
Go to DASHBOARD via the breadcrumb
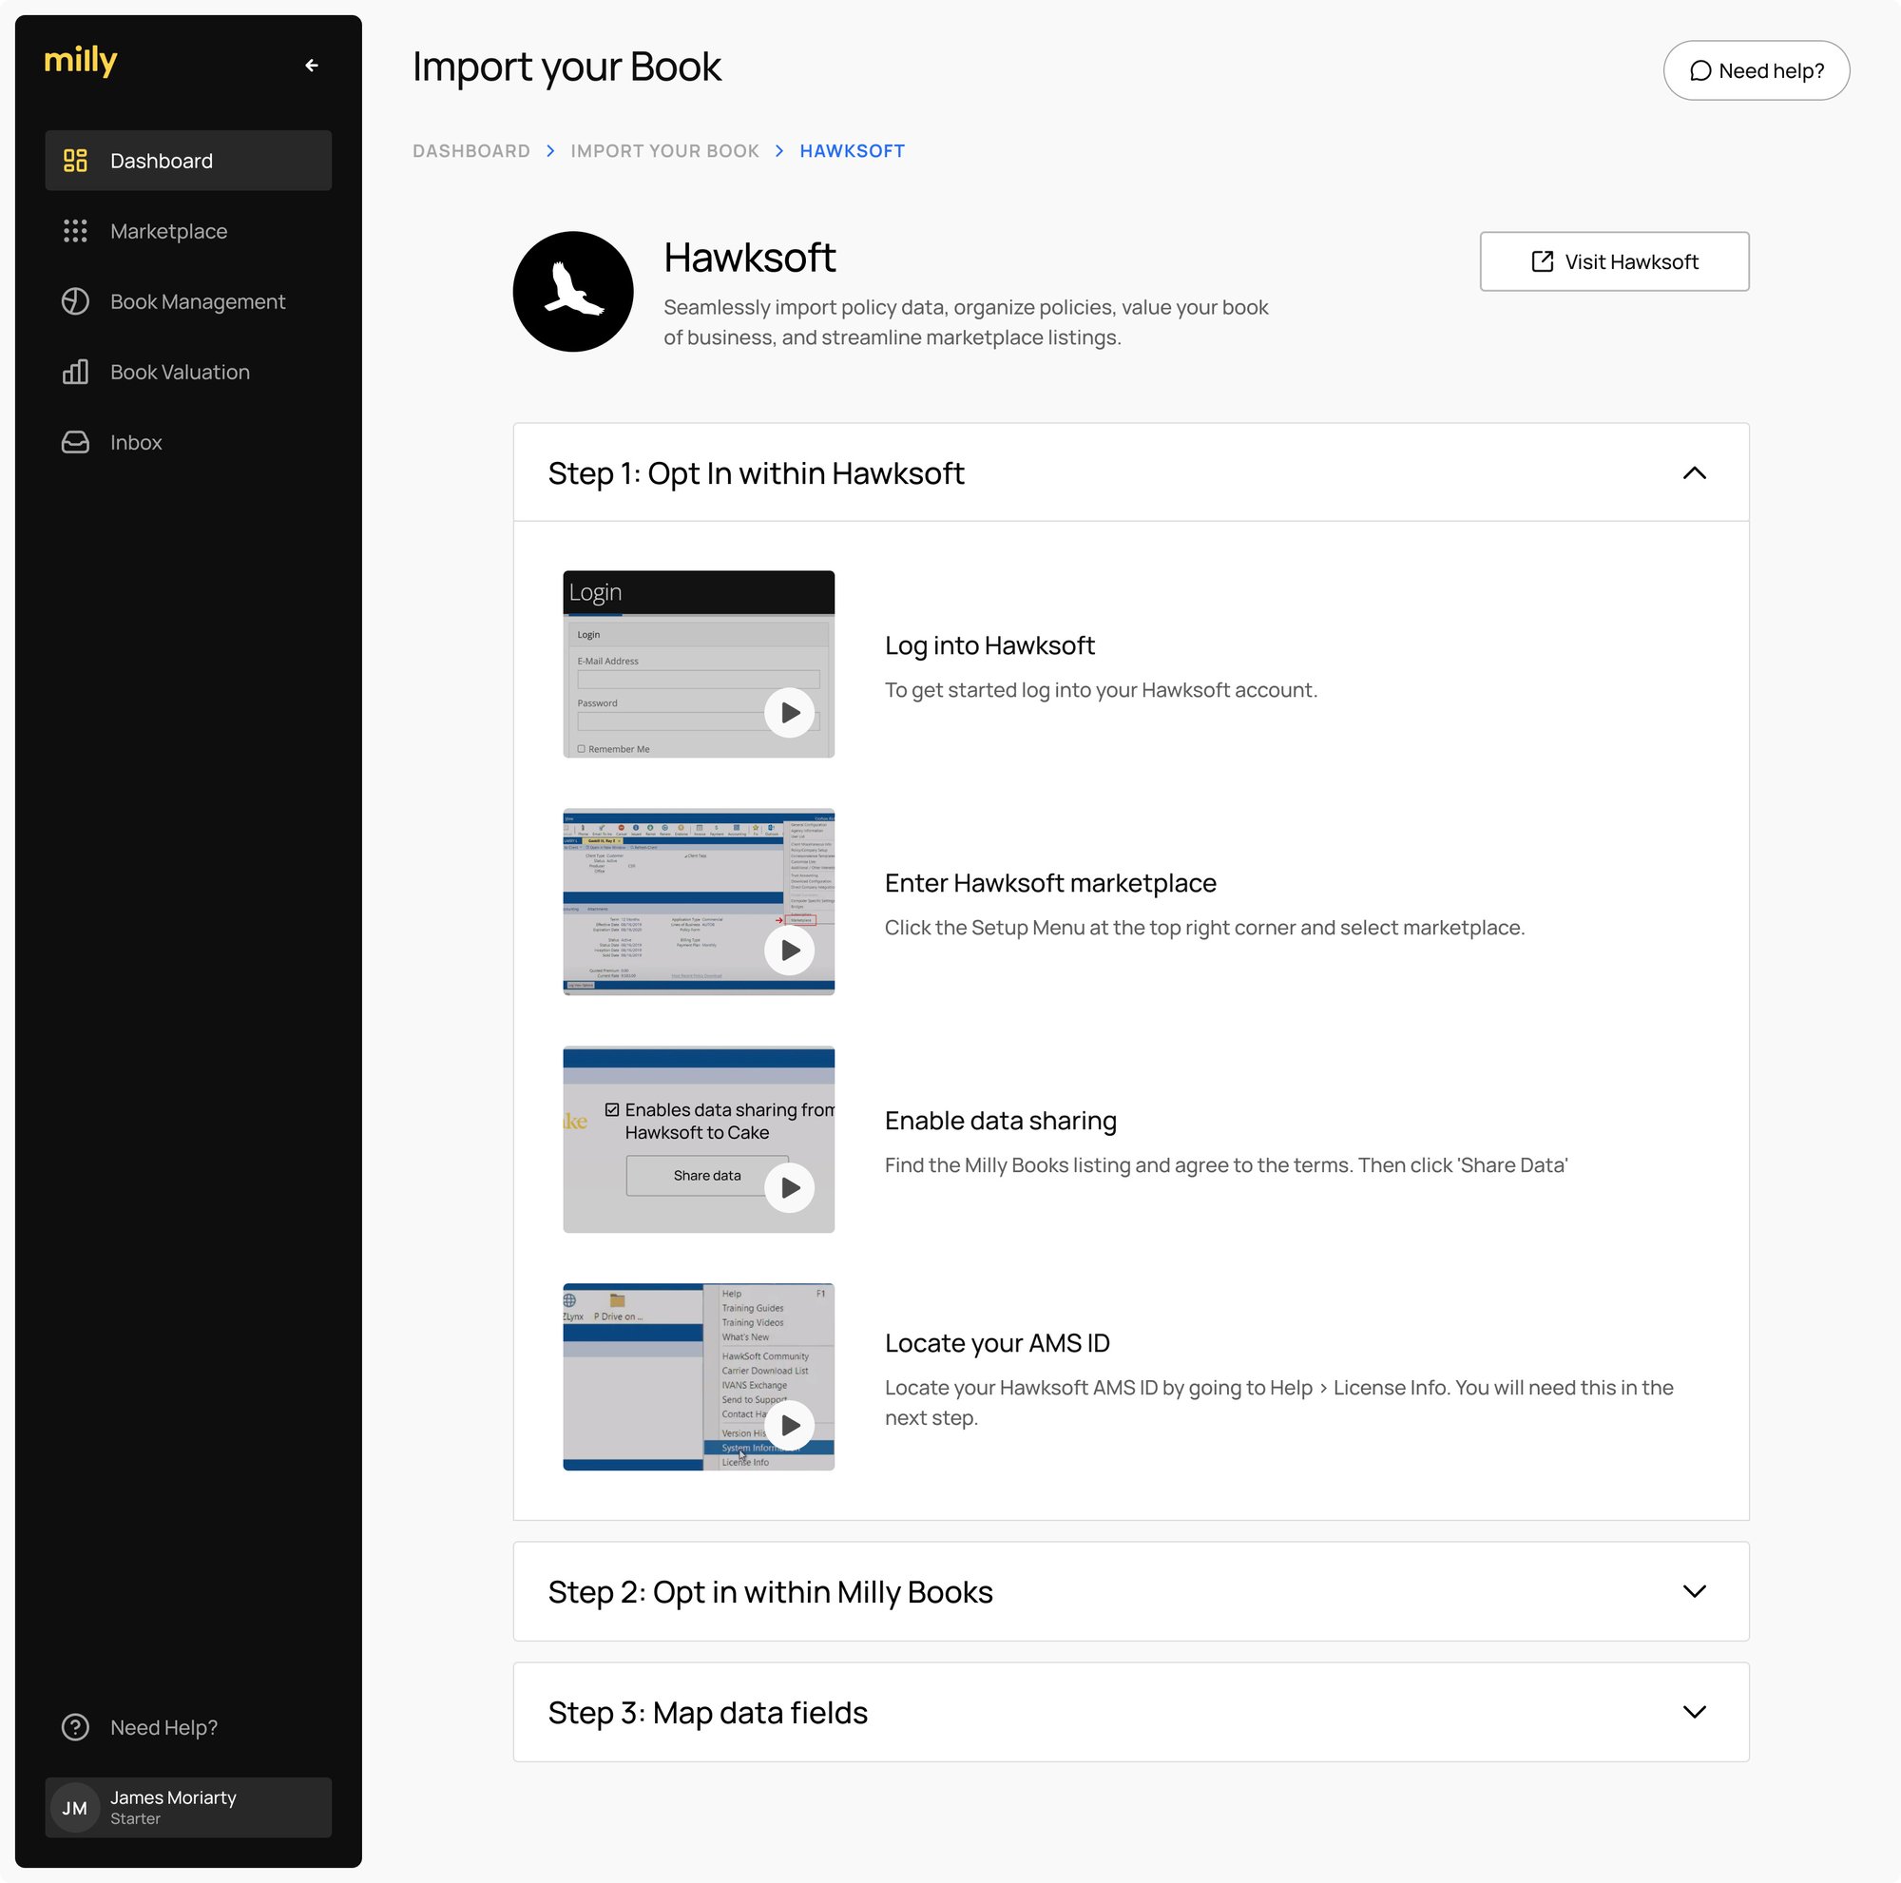(x=471, y=150)
